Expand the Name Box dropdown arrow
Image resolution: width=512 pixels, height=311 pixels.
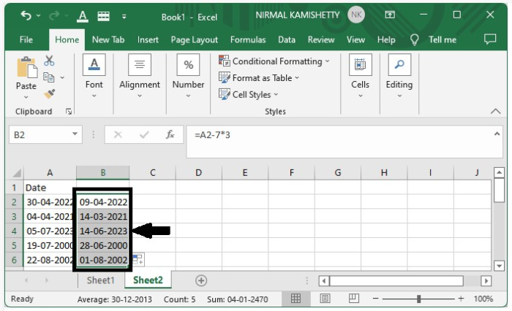[x=75, y=135]
